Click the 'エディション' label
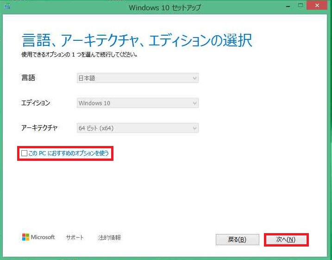 click(36, 103)
